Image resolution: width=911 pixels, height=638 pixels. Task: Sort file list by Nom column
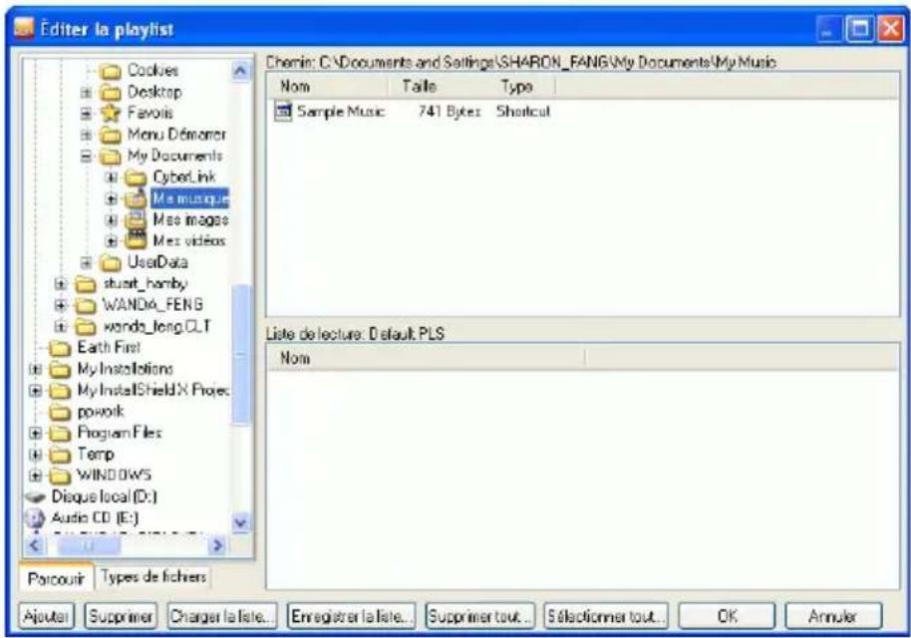point(328,87)
